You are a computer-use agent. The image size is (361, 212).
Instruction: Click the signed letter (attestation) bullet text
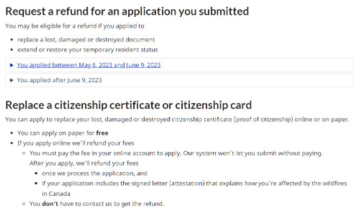tap(194, 184)
